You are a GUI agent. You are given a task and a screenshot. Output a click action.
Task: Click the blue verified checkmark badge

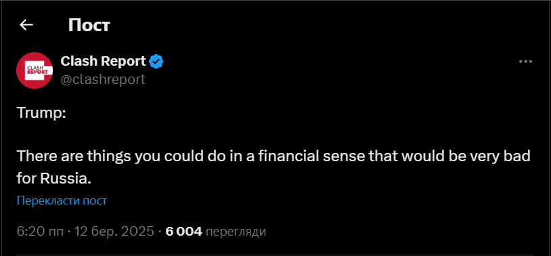(156, 62)
